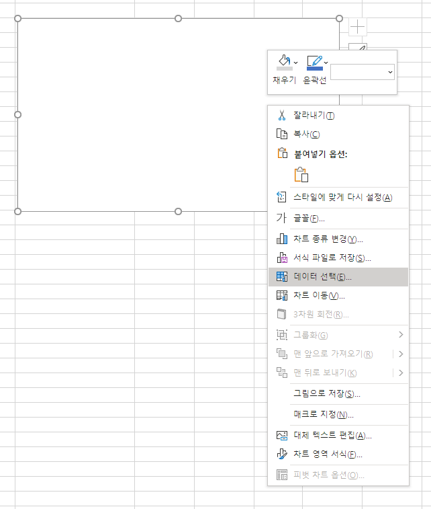
Task: Click the chart's top-middle sizing handle
Action: [x=178, y=19]
